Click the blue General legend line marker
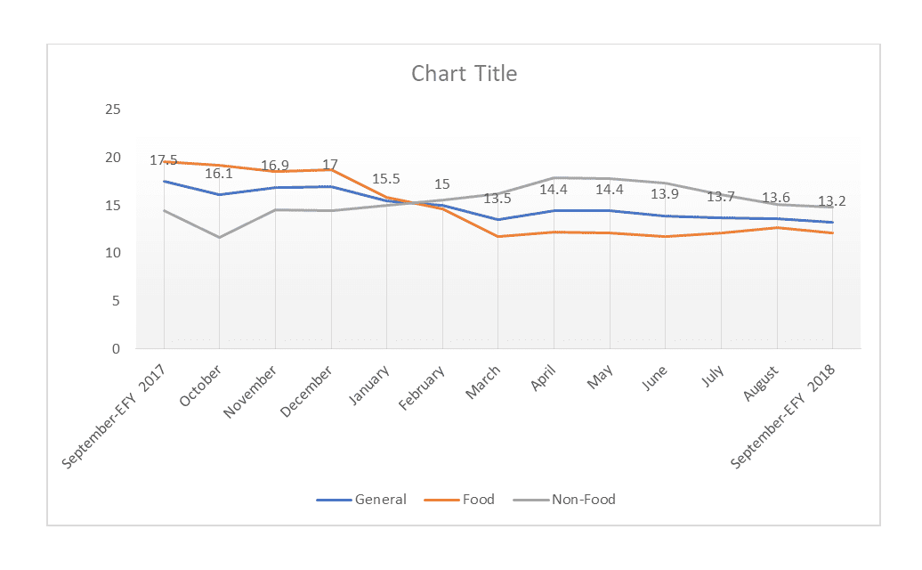This screenshot has height=570, width=922. [333, 500]
